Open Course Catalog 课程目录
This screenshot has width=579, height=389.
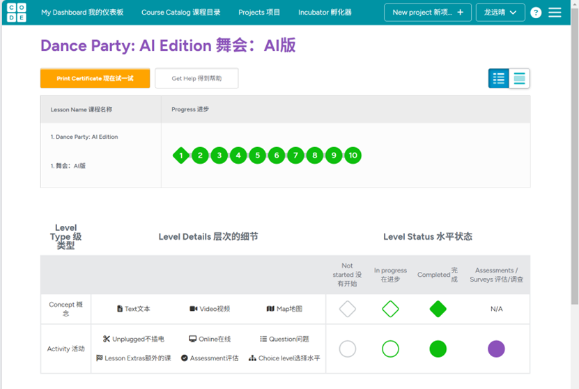181,13
